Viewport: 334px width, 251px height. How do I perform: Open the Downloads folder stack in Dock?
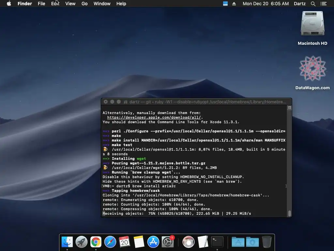point(252,242)
